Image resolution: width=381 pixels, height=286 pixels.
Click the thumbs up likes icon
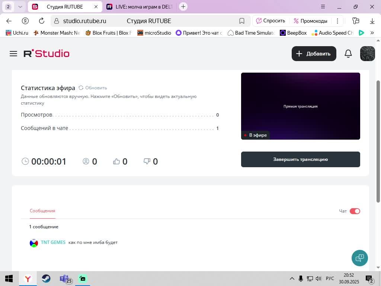tap(116, 161)
